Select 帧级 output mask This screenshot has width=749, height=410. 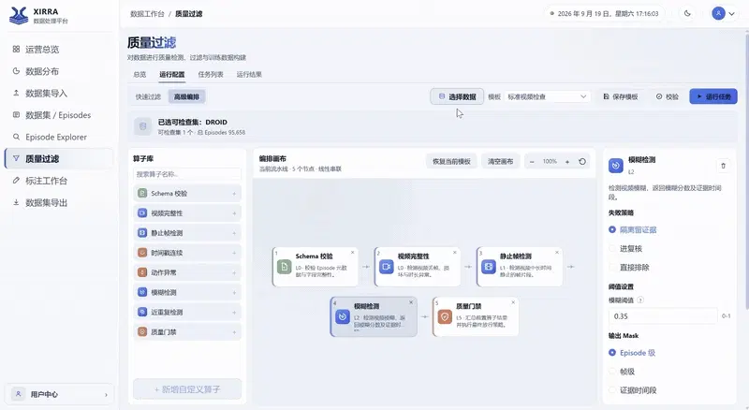[622, 372]
